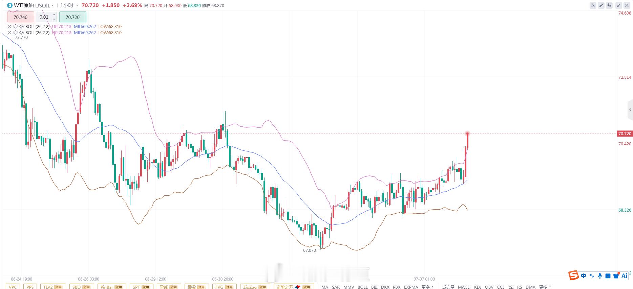Expand 更多 main indicators list after EXPMA
Screen dimensions: 633x289
tap(428, 287)
